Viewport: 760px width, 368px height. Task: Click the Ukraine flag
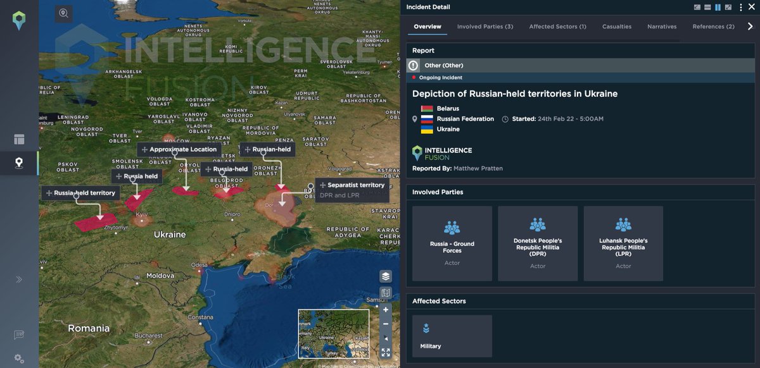426,129
